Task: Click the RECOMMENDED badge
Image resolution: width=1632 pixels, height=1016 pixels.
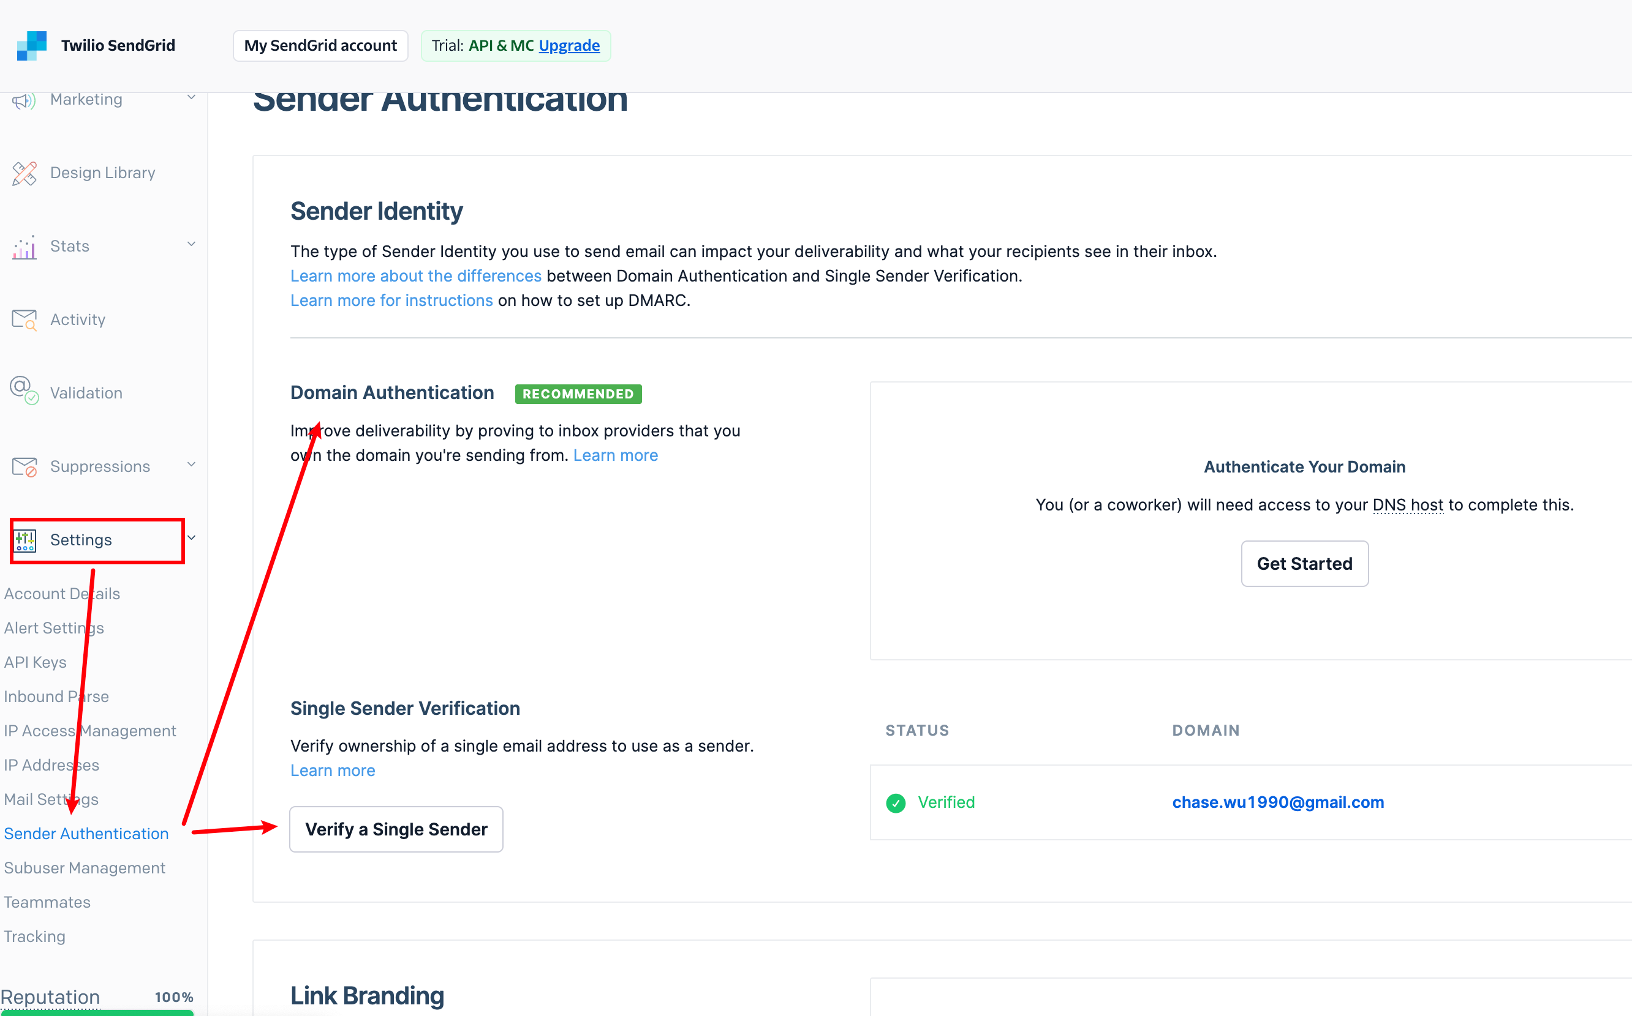Action: click(578, 394)
